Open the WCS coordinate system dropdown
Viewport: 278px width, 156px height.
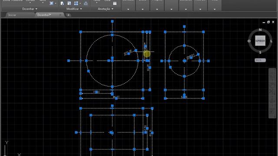tap(260, 60)
